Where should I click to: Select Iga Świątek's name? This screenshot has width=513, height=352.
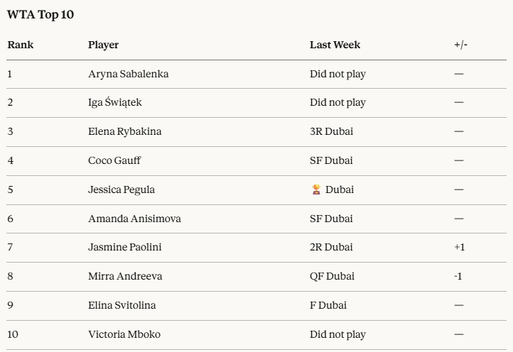pyautogui.click(x=114, y=102)
